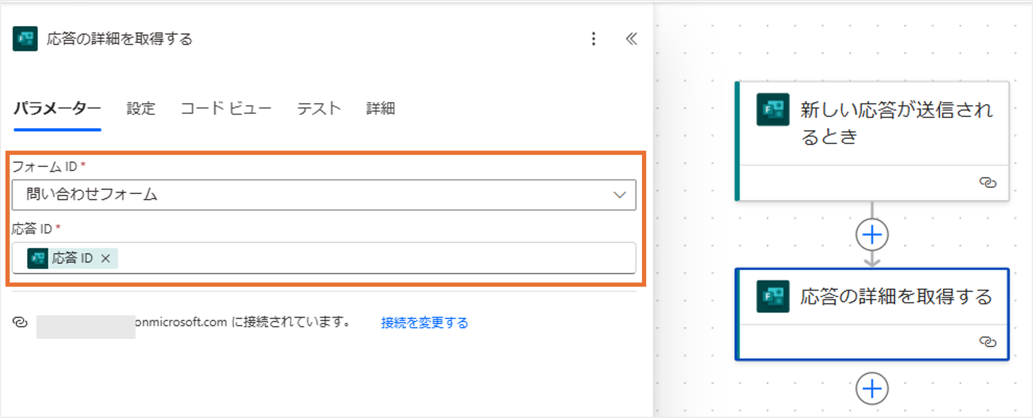Collapse the panel with double chevron
The height and width of the screenshot is (418, 1033).
(631, 38)
